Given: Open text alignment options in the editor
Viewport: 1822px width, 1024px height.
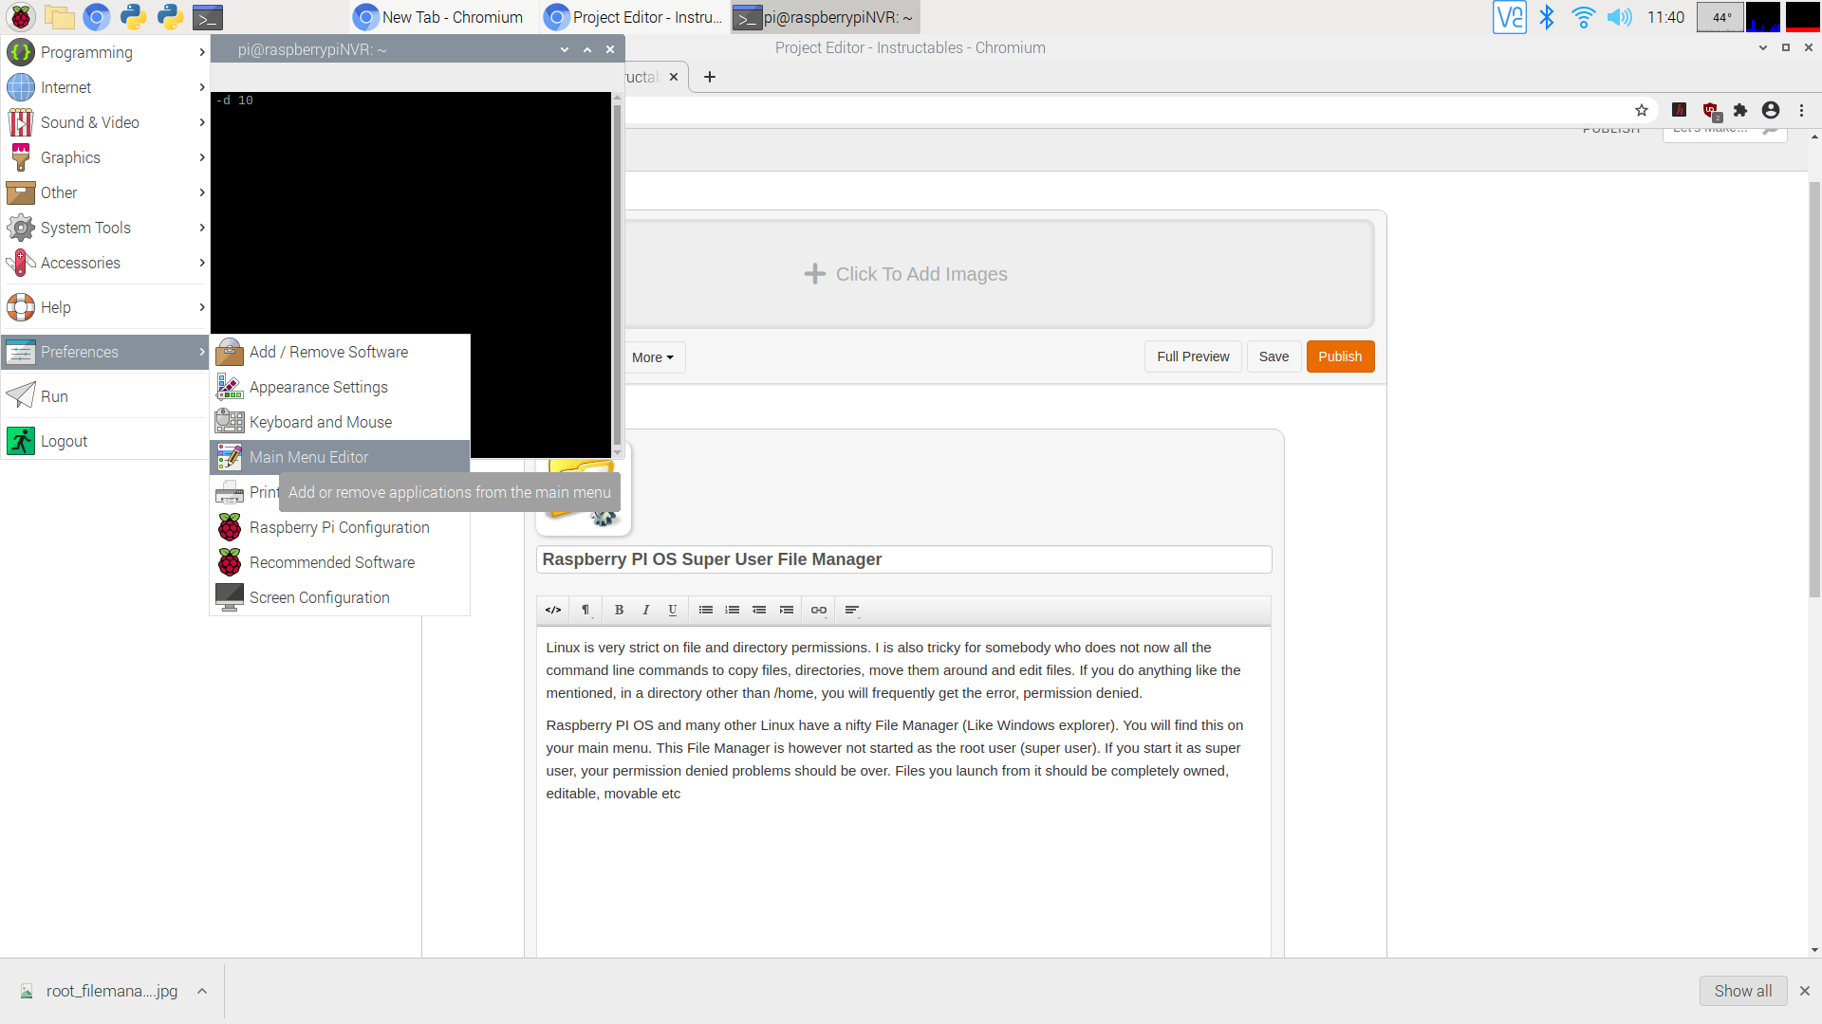Looking at the screenshot, I should [x=852, y=610].
